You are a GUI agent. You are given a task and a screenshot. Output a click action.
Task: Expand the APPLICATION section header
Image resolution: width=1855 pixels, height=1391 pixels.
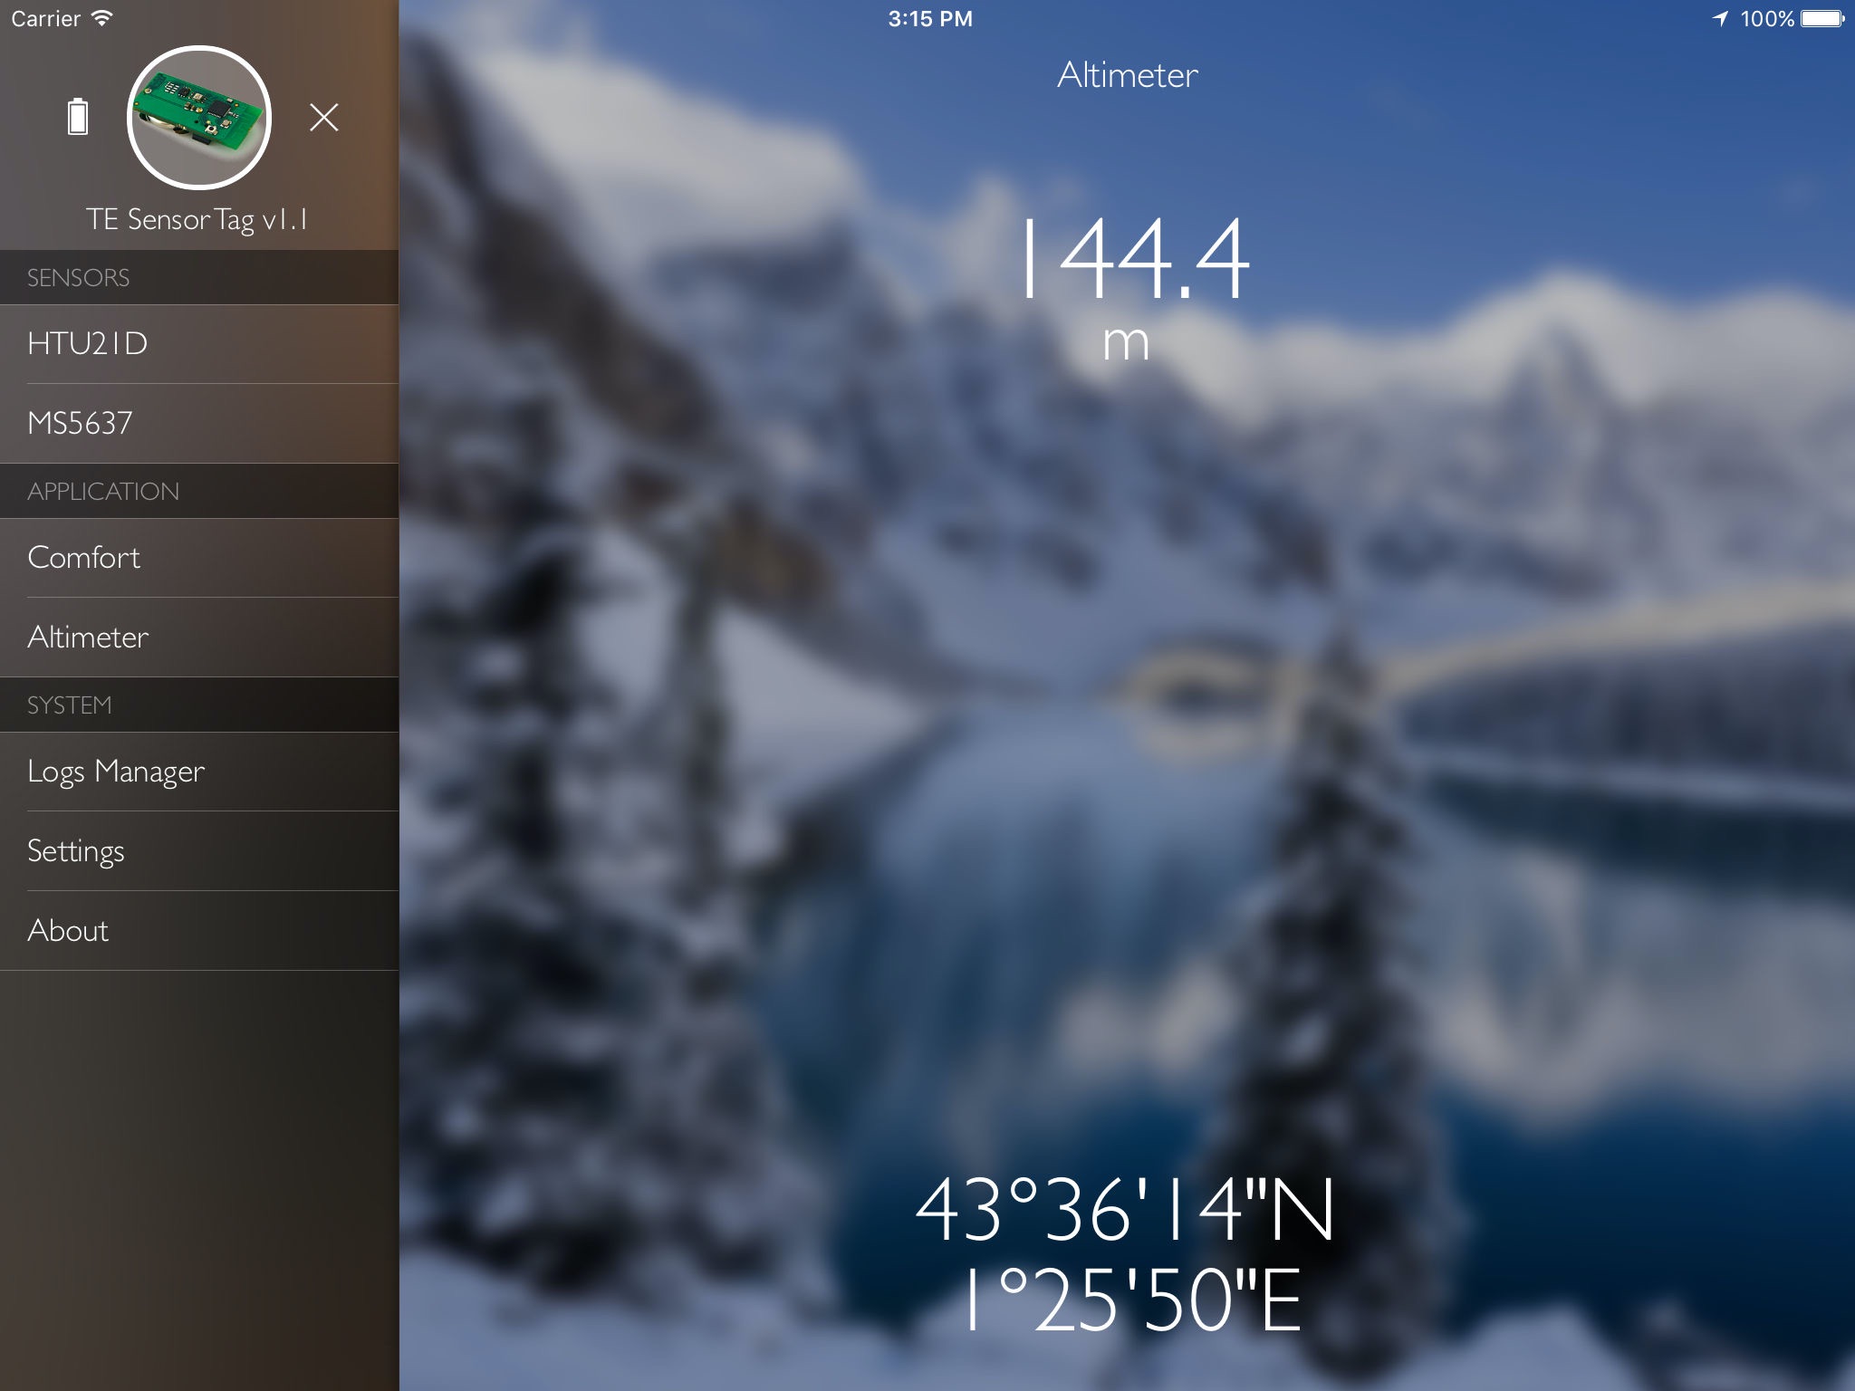(197, 491)
